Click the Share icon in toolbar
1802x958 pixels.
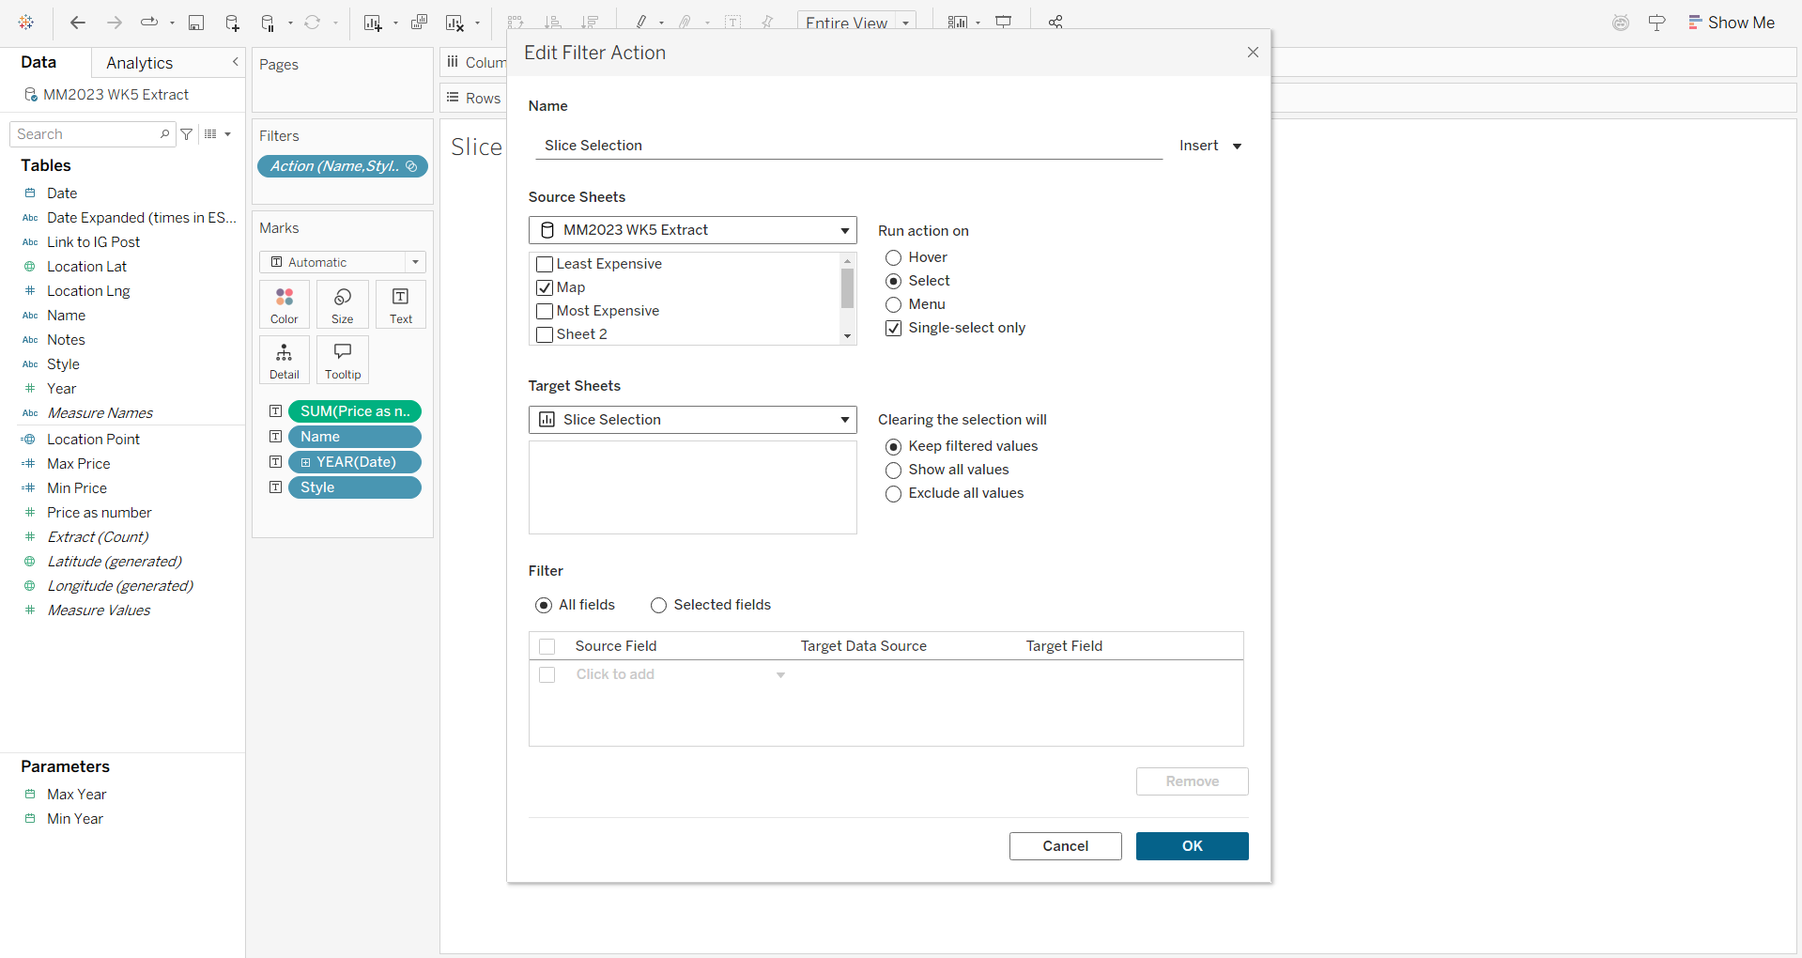[x=1055, y=23]
